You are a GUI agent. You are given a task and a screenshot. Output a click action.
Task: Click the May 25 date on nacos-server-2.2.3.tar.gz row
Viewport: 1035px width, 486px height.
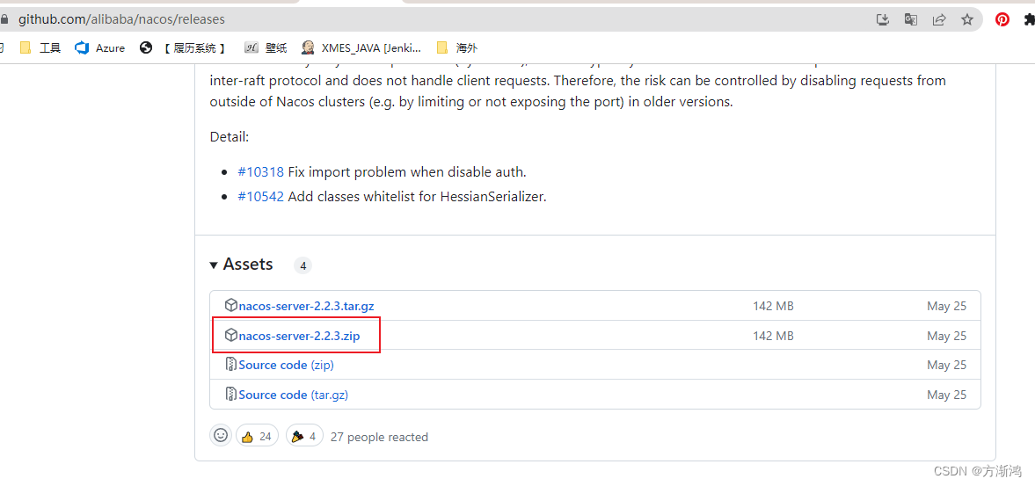coord(946,306)
